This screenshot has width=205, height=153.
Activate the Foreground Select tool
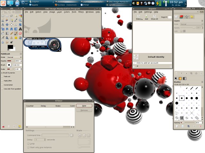point(7,20)
